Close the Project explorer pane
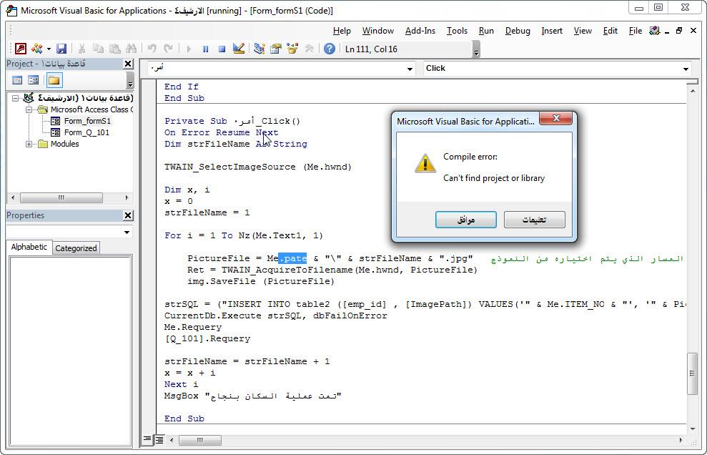 point(128,64)
